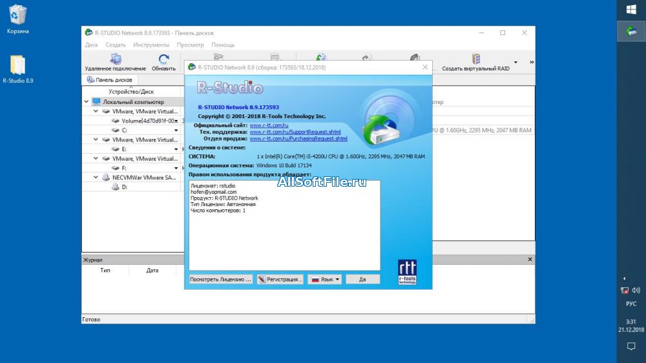
Task: Select the D: optical drive entry
Action: point(124,187)
